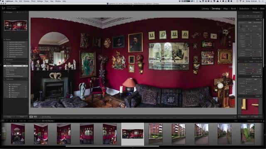Screen dimensions: 266x149
Task: Toggle the Soft Proofing checkbox
Action: (x=40, y=117)
